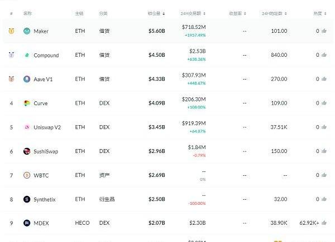Viewport: 335px width, 242px height.
Task: Like MDEX with its thumbs-up icon
Action: tap(324, 223)
